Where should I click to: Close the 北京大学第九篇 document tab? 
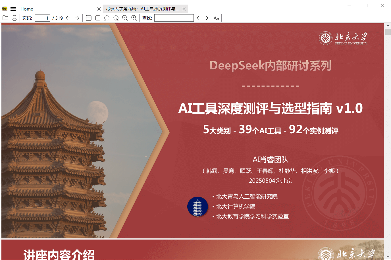coord(184,9)
